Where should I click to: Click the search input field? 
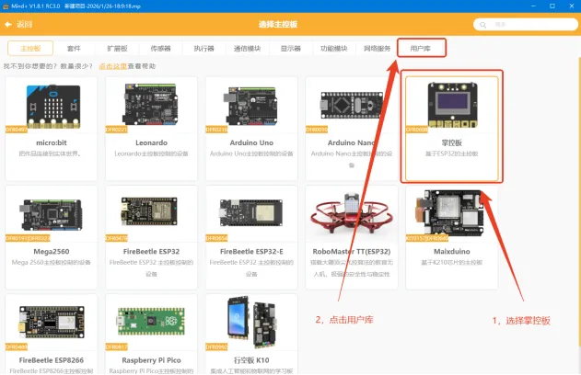tap(526, 25)
